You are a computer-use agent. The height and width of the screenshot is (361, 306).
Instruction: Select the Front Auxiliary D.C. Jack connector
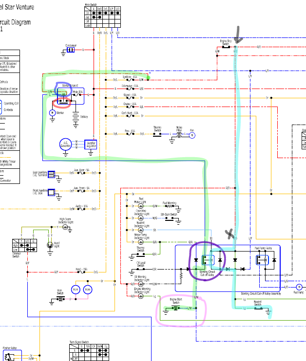point(51,192)
